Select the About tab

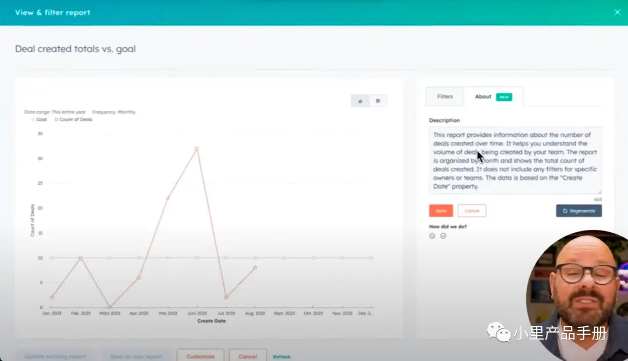point(494,97)
